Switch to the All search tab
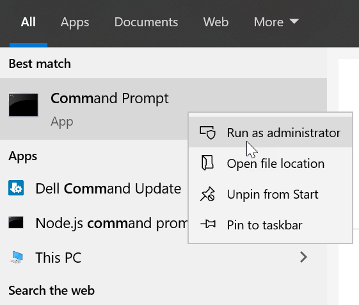Viewport: 359px width, 305px height. (28, 22)
